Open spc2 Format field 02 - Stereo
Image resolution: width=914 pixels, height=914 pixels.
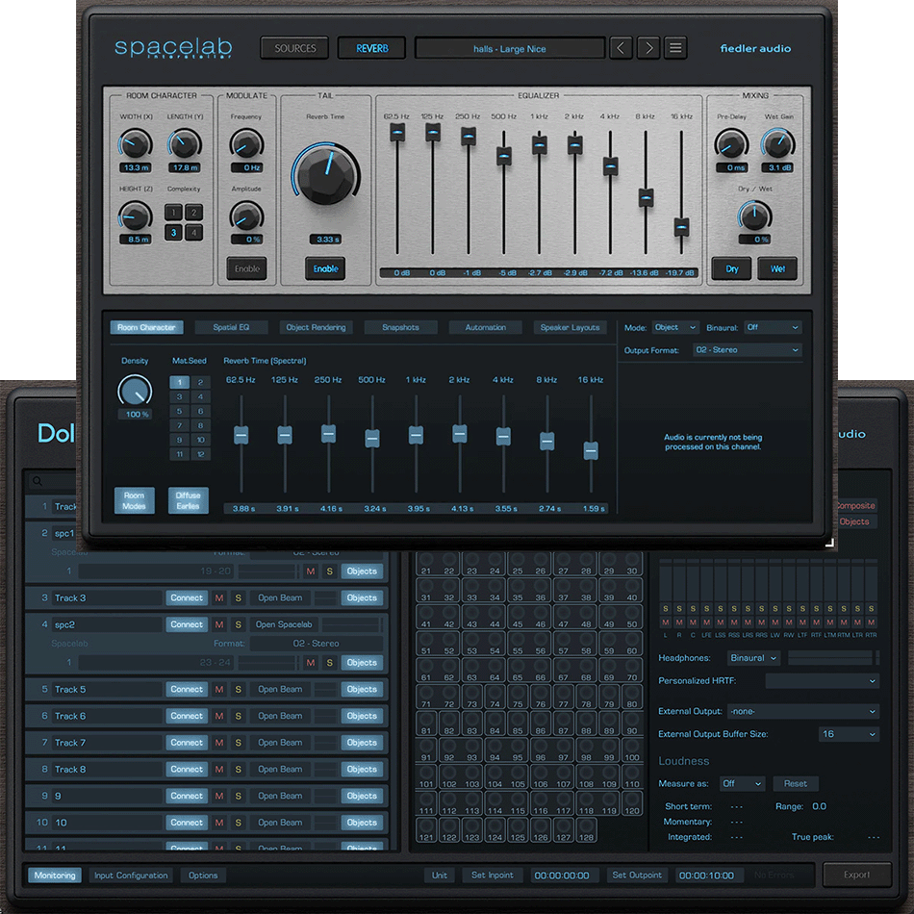click(316, 644)
